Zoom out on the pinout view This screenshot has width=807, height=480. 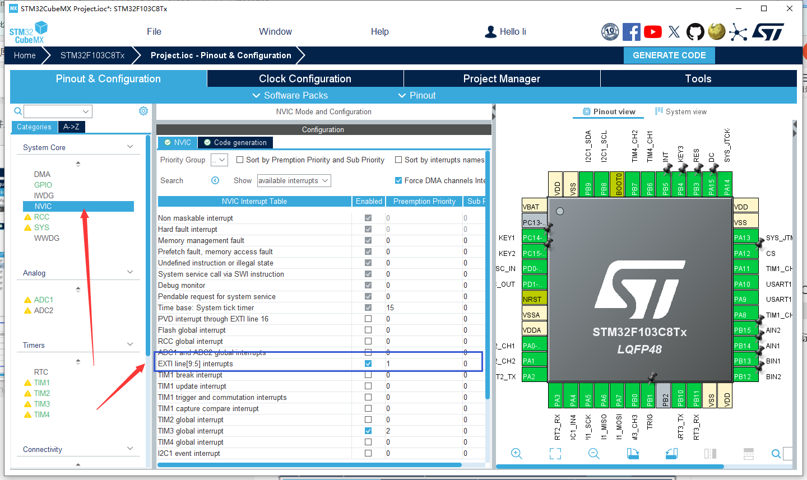pos(594,454)
